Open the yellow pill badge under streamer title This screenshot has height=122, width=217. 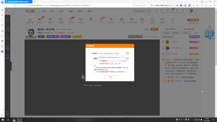tap(77, 37)
